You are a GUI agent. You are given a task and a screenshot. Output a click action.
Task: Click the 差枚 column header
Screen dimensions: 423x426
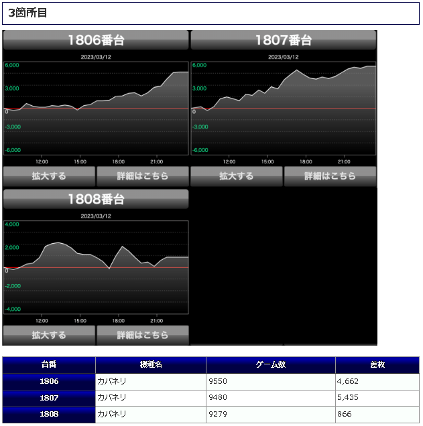pos(377,365)
